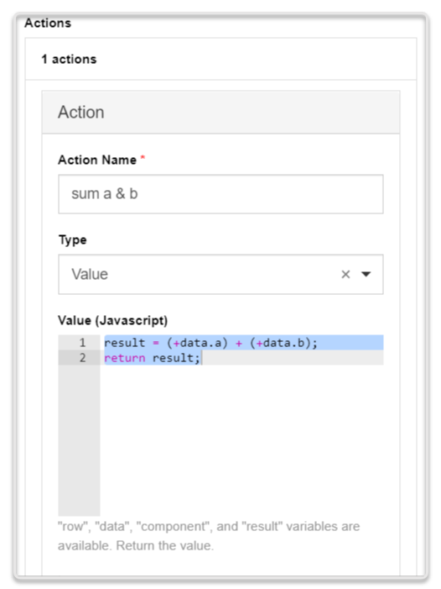Click the empty area of the Javascript code editor
This screenshot has width=441, height=589.
[241, 439]
